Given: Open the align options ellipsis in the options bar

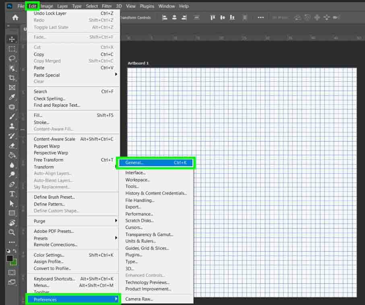Looking at the screenshot, I should point(261,17).
